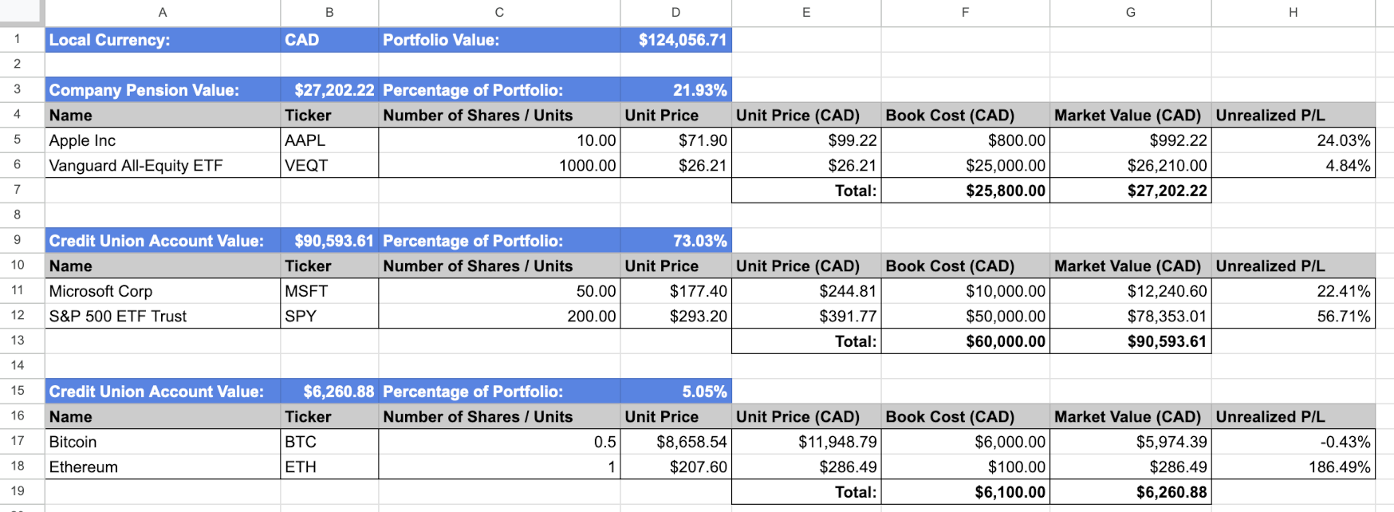
Task: Click the CAD local currency cell
Action: pyautogui.click(x=329, y=40)
